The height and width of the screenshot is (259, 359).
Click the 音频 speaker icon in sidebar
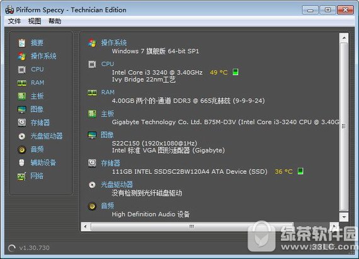[22, 149]
